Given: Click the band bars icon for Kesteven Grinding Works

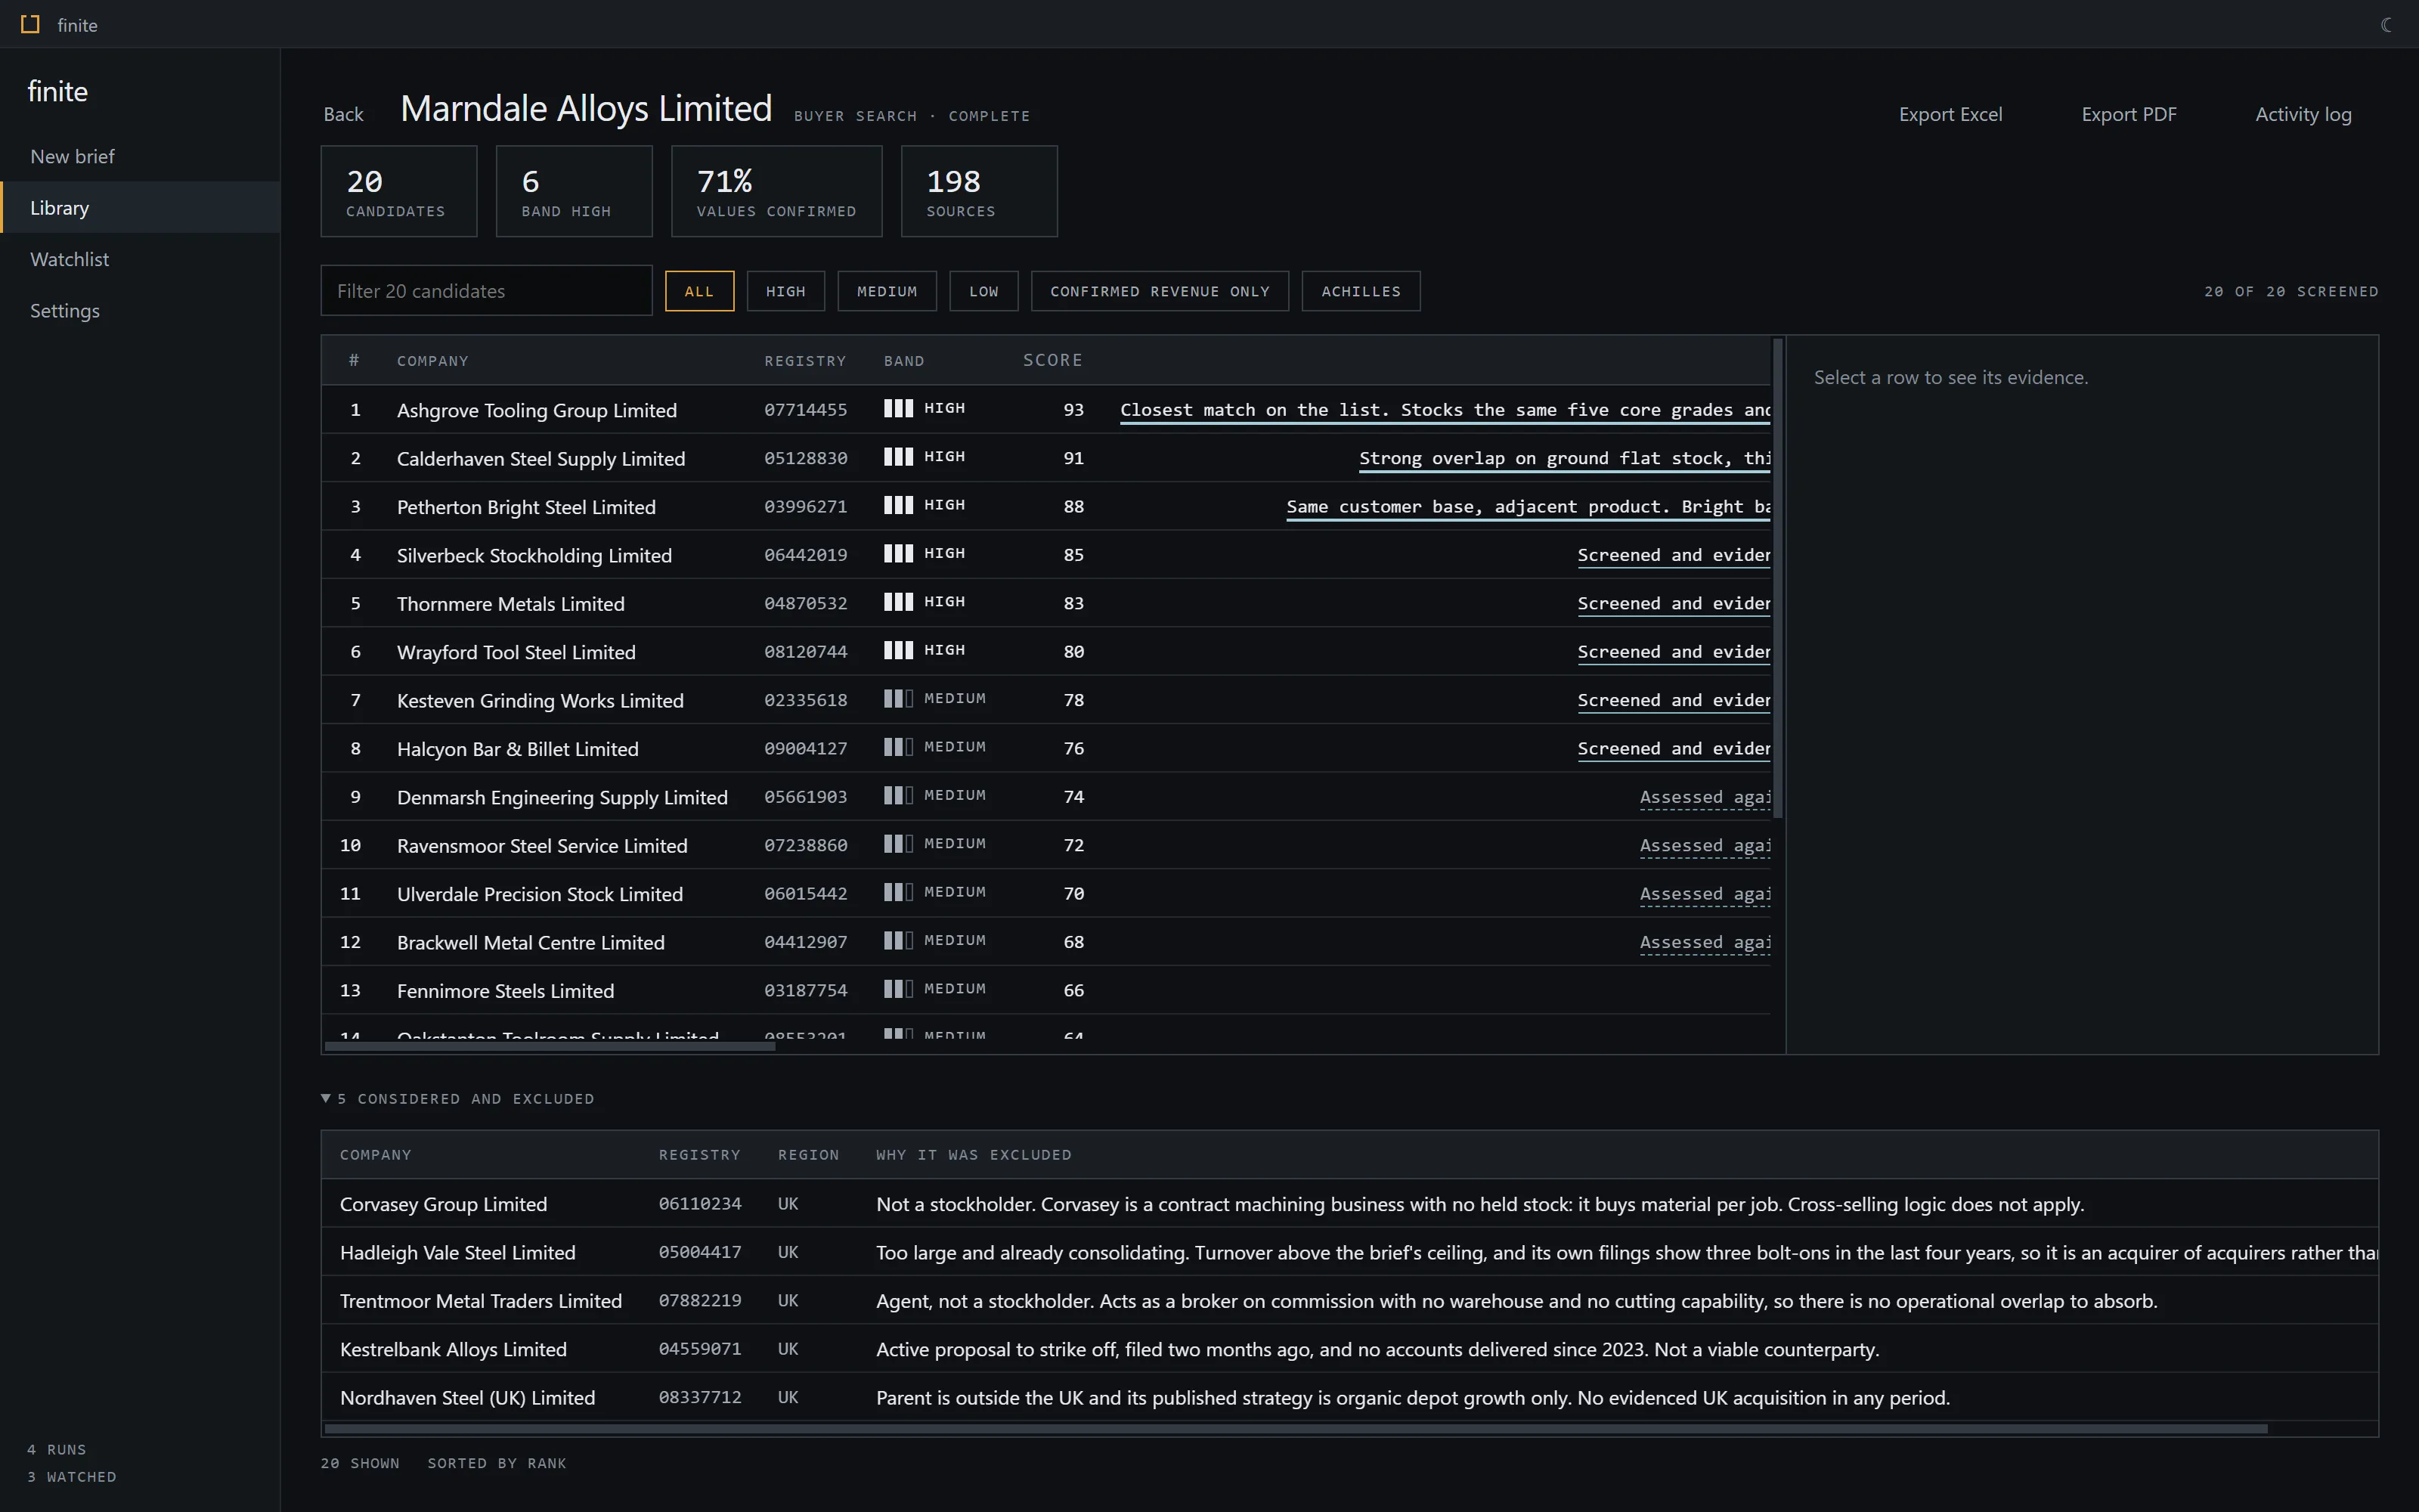Looking at the screenshot, I should tap(897, 698).
